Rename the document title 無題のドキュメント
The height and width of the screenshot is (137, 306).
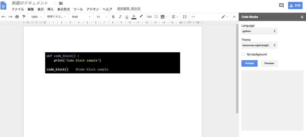[x=30, y=3]
